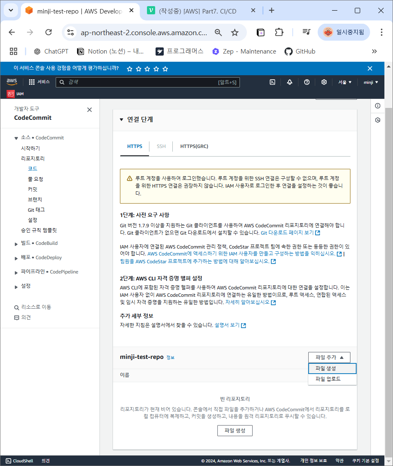Open the 자세히 알아보십시오 link
This screenshot has width=393, height=466.
[251, 302]
